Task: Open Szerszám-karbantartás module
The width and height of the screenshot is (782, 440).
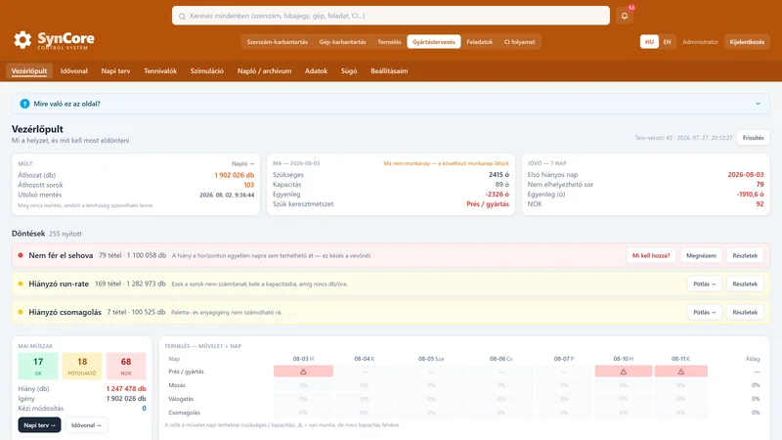Action: point(278,42)
